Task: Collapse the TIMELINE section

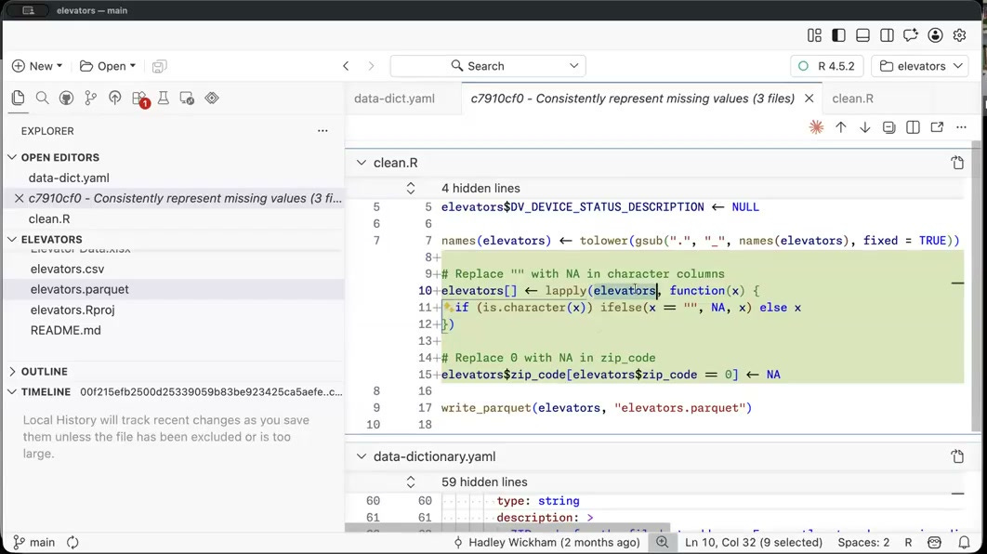Action: 13,391
